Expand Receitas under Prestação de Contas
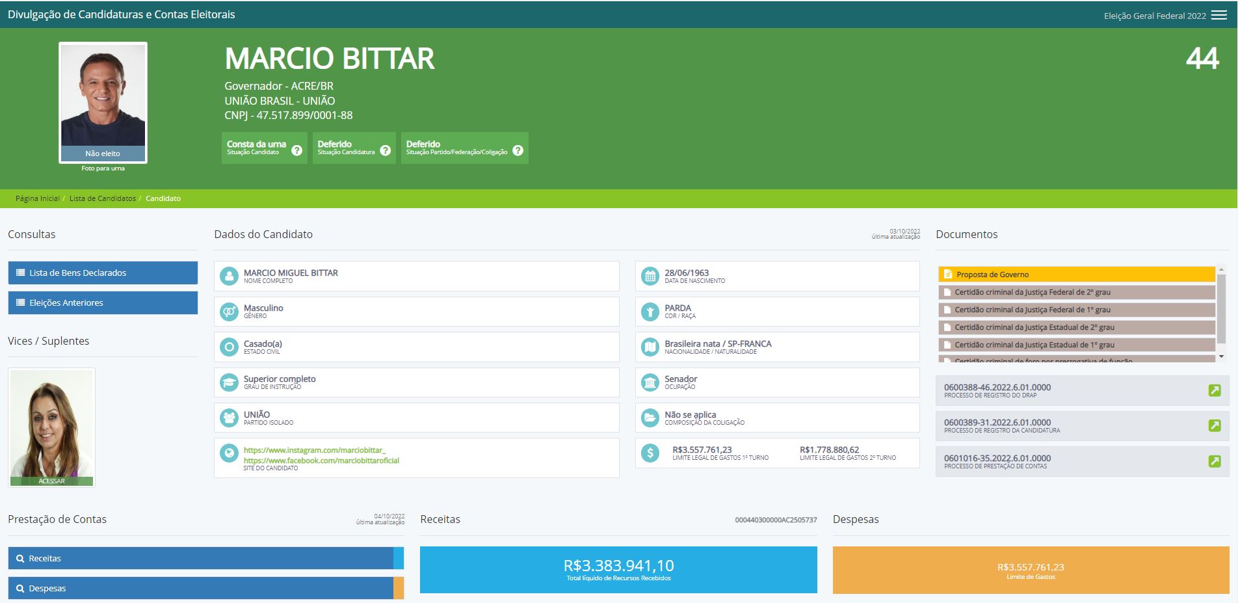The width and height of the screenshot is (1238, 603). click(x=200, y=558)
